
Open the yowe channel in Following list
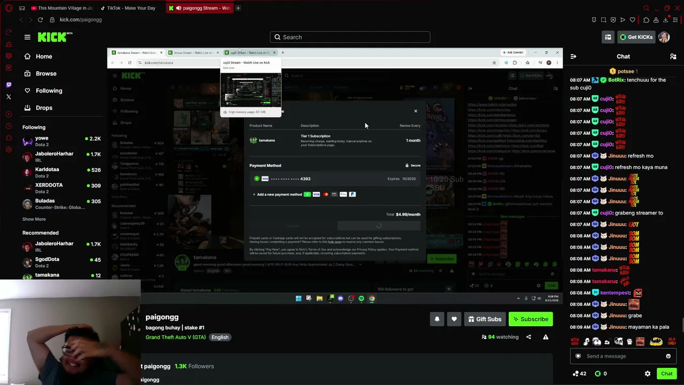click(x=61, y=141)
